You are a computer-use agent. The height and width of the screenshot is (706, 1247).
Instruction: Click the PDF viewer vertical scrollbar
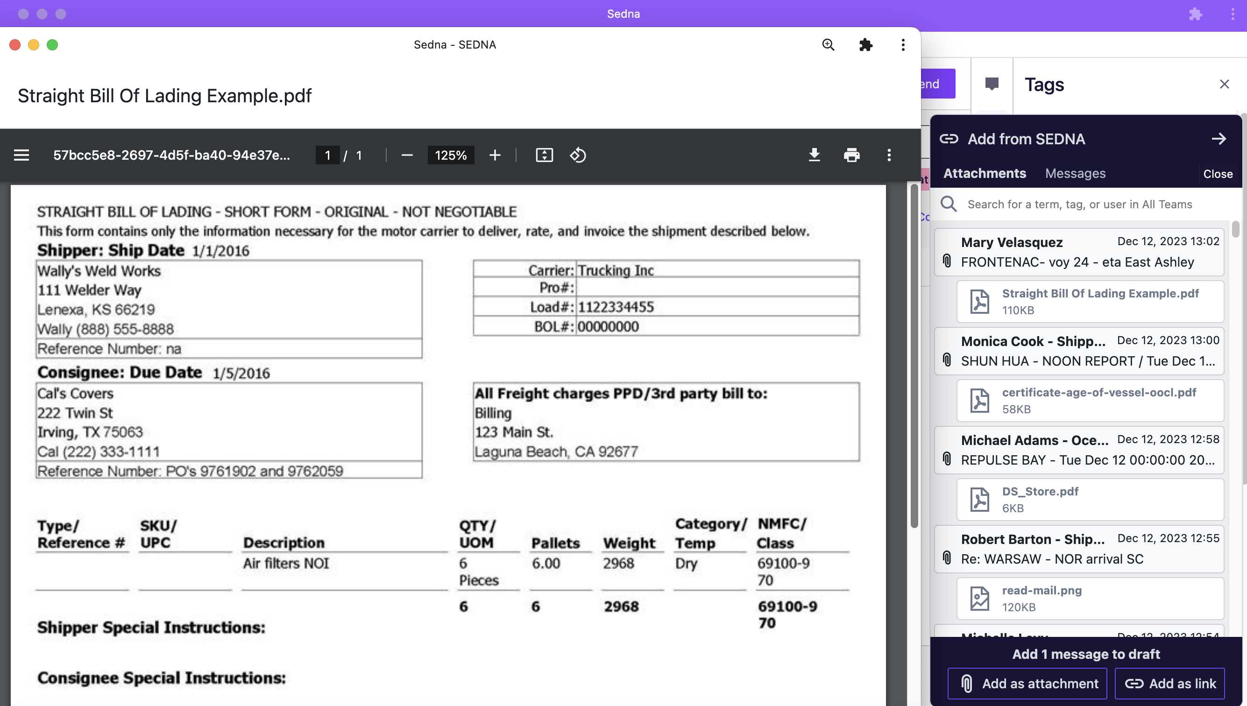(914, 355)
